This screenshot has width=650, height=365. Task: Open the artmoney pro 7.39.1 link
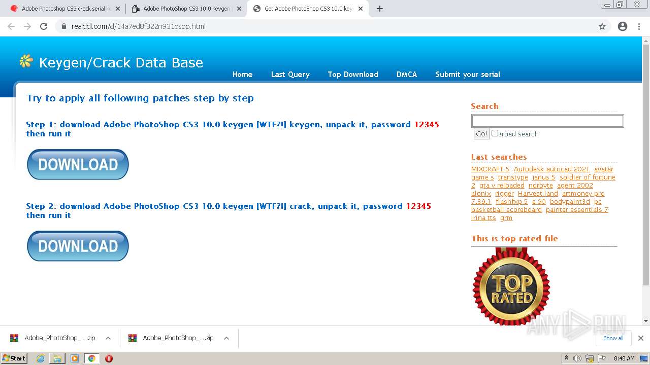583,194
